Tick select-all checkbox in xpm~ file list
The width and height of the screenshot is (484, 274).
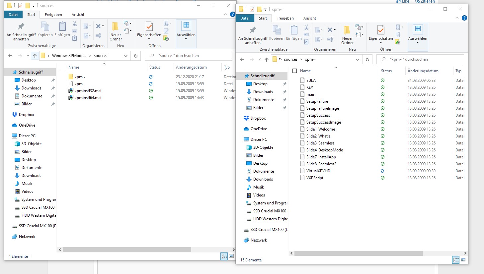[294, 71]
